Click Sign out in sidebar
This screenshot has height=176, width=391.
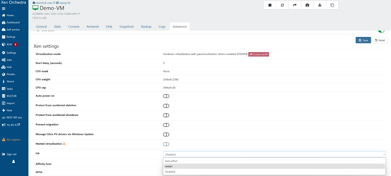(x=9, y=154)
